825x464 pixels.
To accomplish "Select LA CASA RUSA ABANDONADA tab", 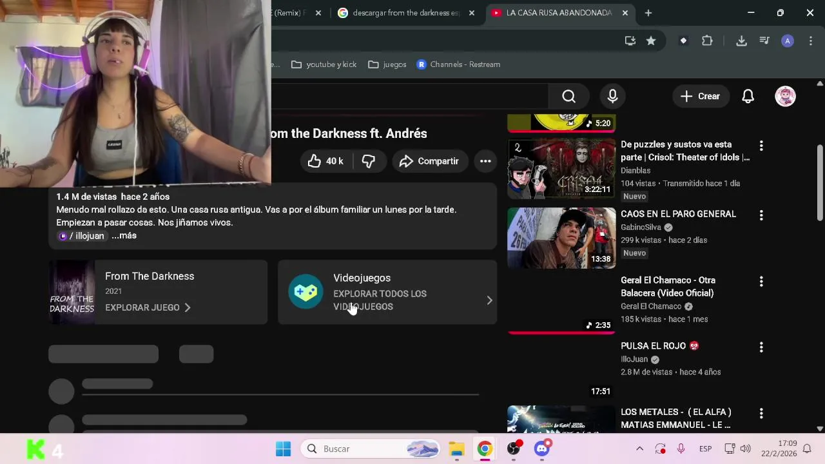I will point(558,13).
